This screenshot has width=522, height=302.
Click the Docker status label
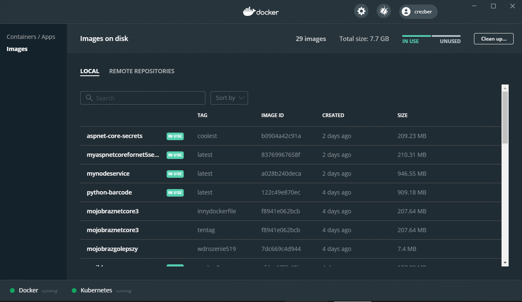point(28,290)
